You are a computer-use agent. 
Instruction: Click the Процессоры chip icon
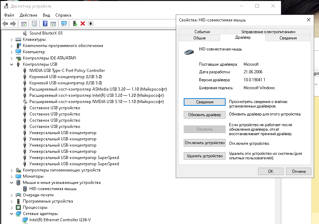tap(18, 207)
